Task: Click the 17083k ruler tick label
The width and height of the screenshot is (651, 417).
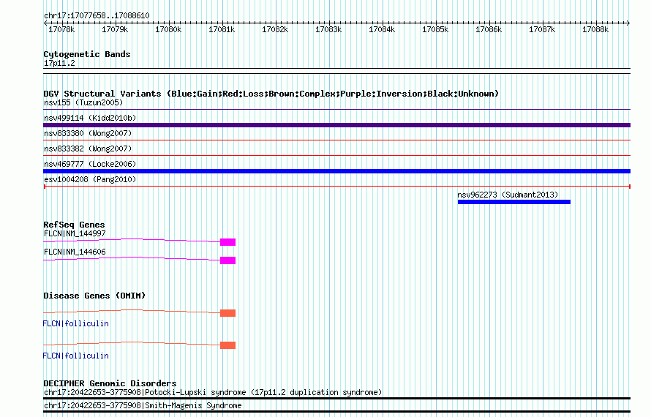Action: [x=328, y=29]
